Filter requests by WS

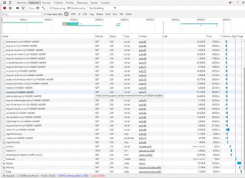pyautogui.click(x=121, y=14)
